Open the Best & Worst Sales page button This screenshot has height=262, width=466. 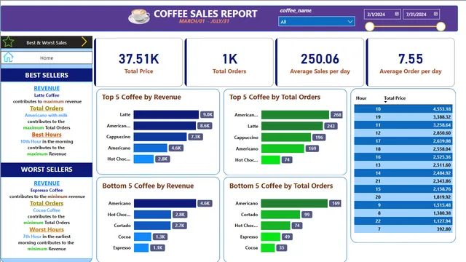click(x=47, y=42)
